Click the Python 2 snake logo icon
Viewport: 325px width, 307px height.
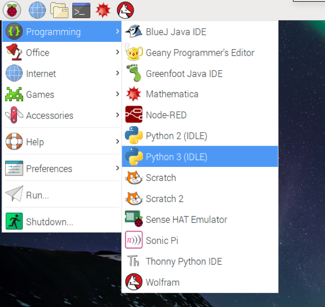(x=134, y=135)
